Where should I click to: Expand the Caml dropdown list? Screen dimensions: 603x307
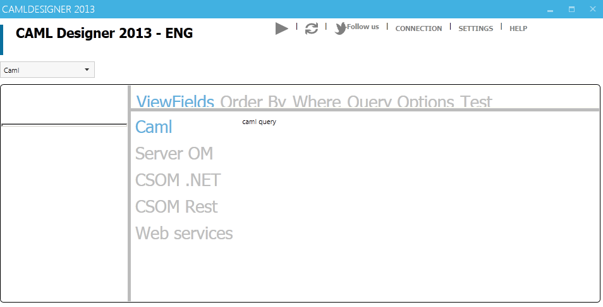47,70
